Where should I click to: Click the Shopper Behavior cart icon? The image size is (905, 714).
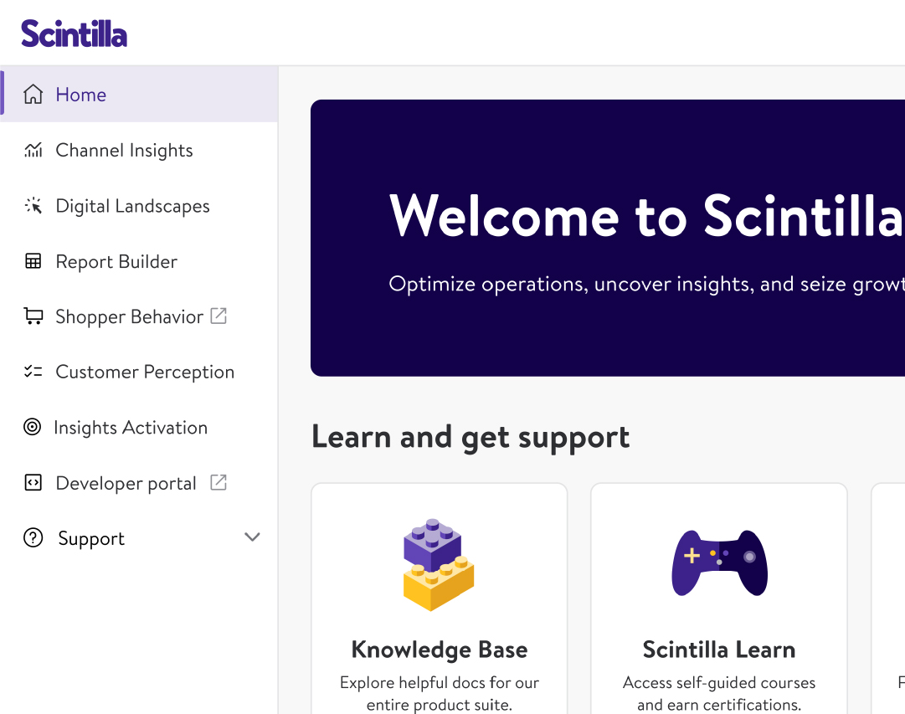(x=33, y=316)
